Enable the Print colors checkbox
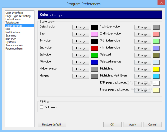The image size is (167, 132). point(41,107)
